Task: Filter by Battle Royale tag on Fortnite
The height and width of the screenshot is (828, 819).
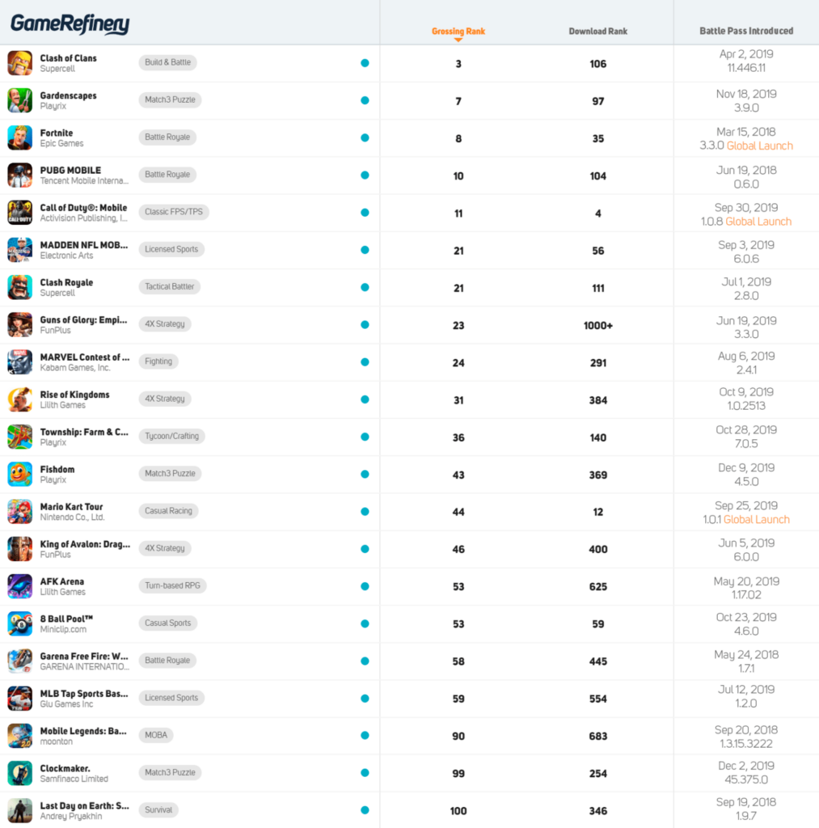Action: pos(167,137)
